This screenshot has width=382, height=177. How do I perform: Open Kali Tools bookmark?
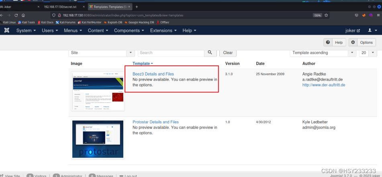tap(27, 22)
